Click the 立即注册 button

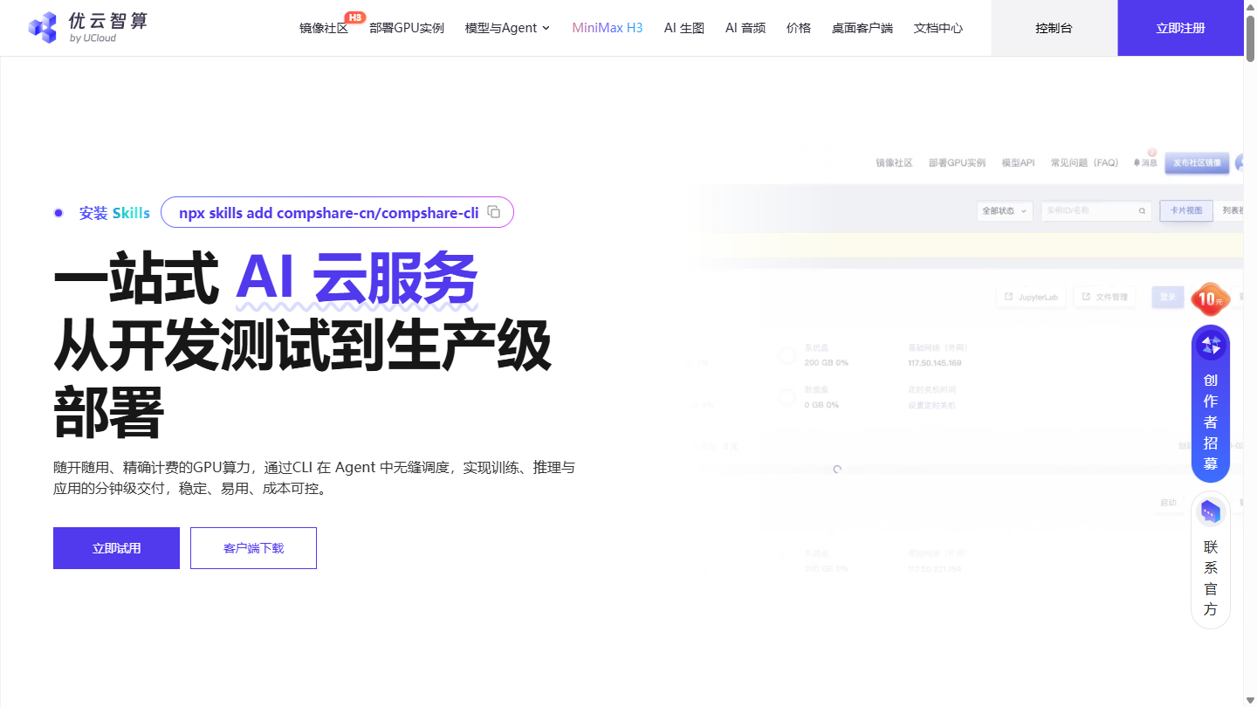(1181, 28)
